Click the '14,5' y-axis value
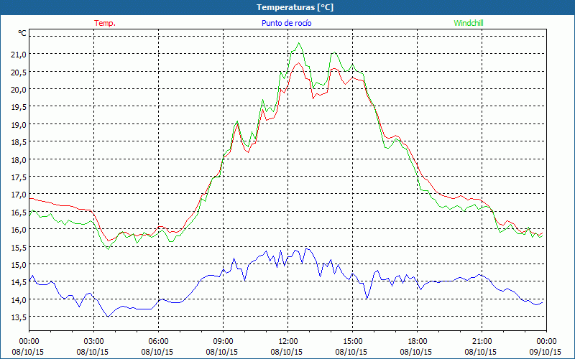575x359 pixels. pyautogui.click(x=19, y=282)
